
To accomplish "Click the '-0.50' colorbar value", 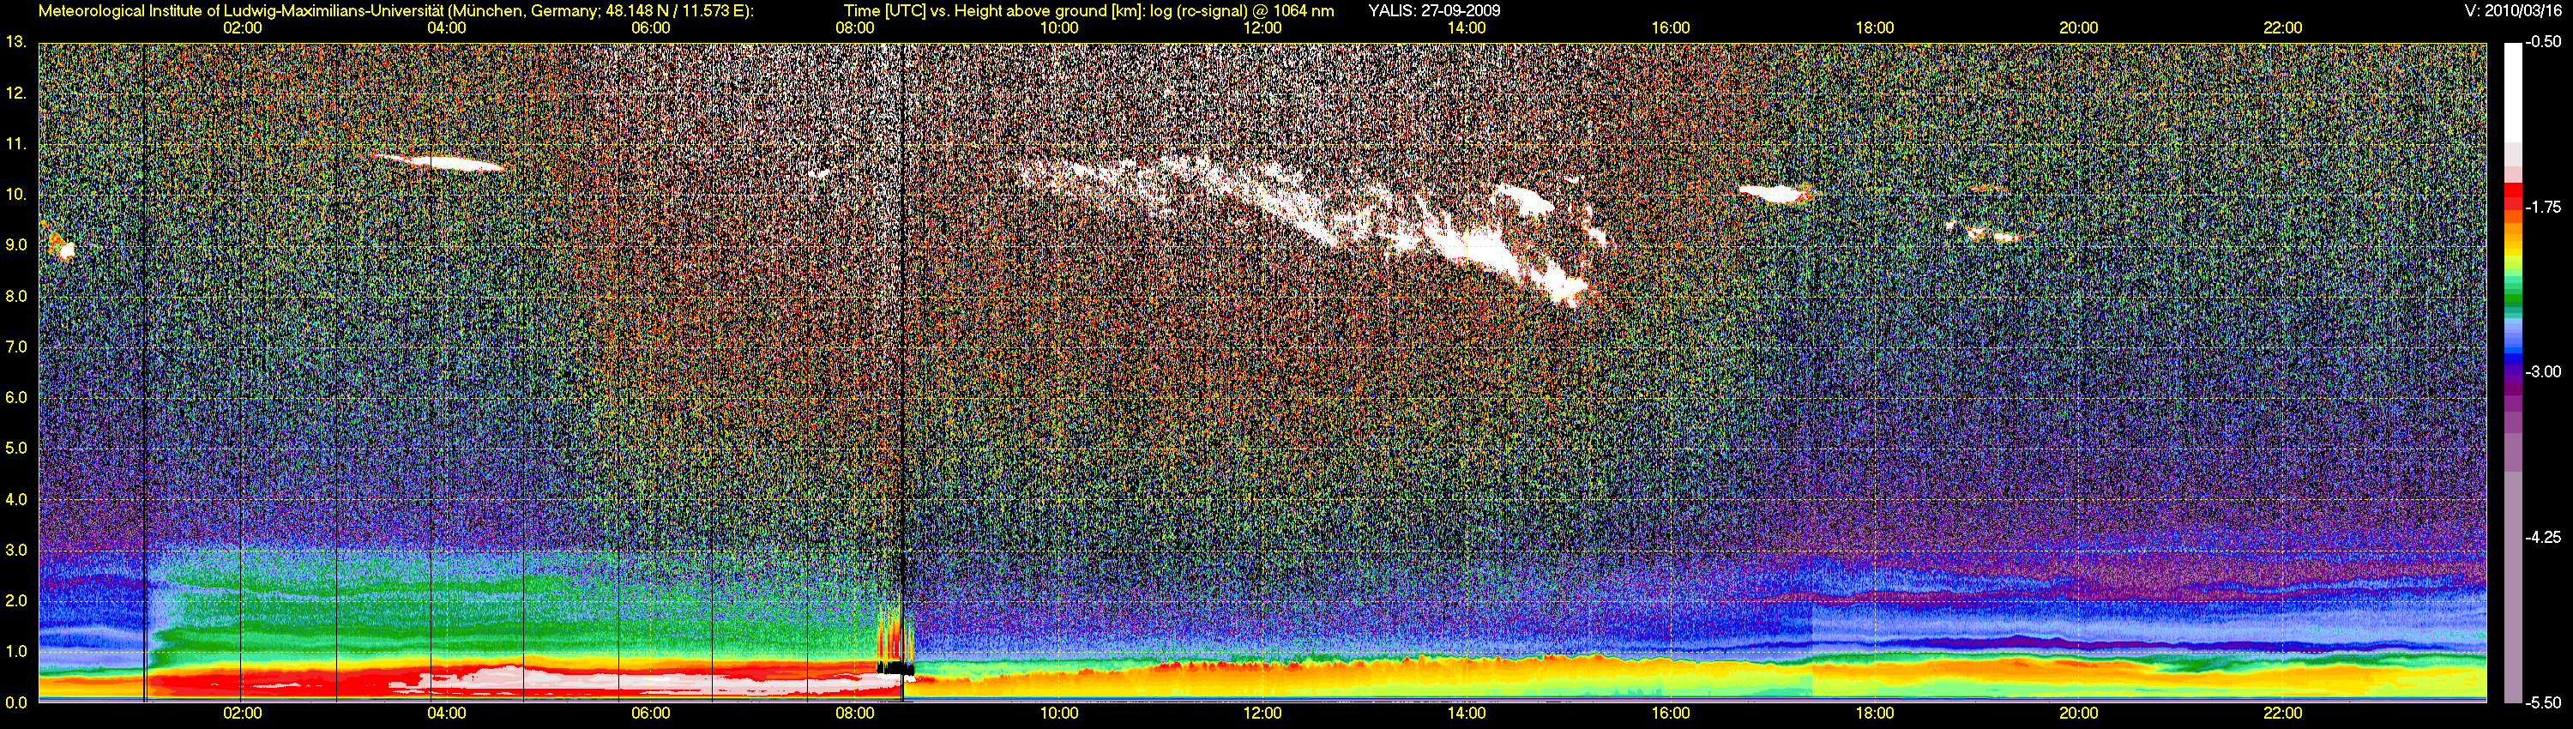I will coord(2543,42).
